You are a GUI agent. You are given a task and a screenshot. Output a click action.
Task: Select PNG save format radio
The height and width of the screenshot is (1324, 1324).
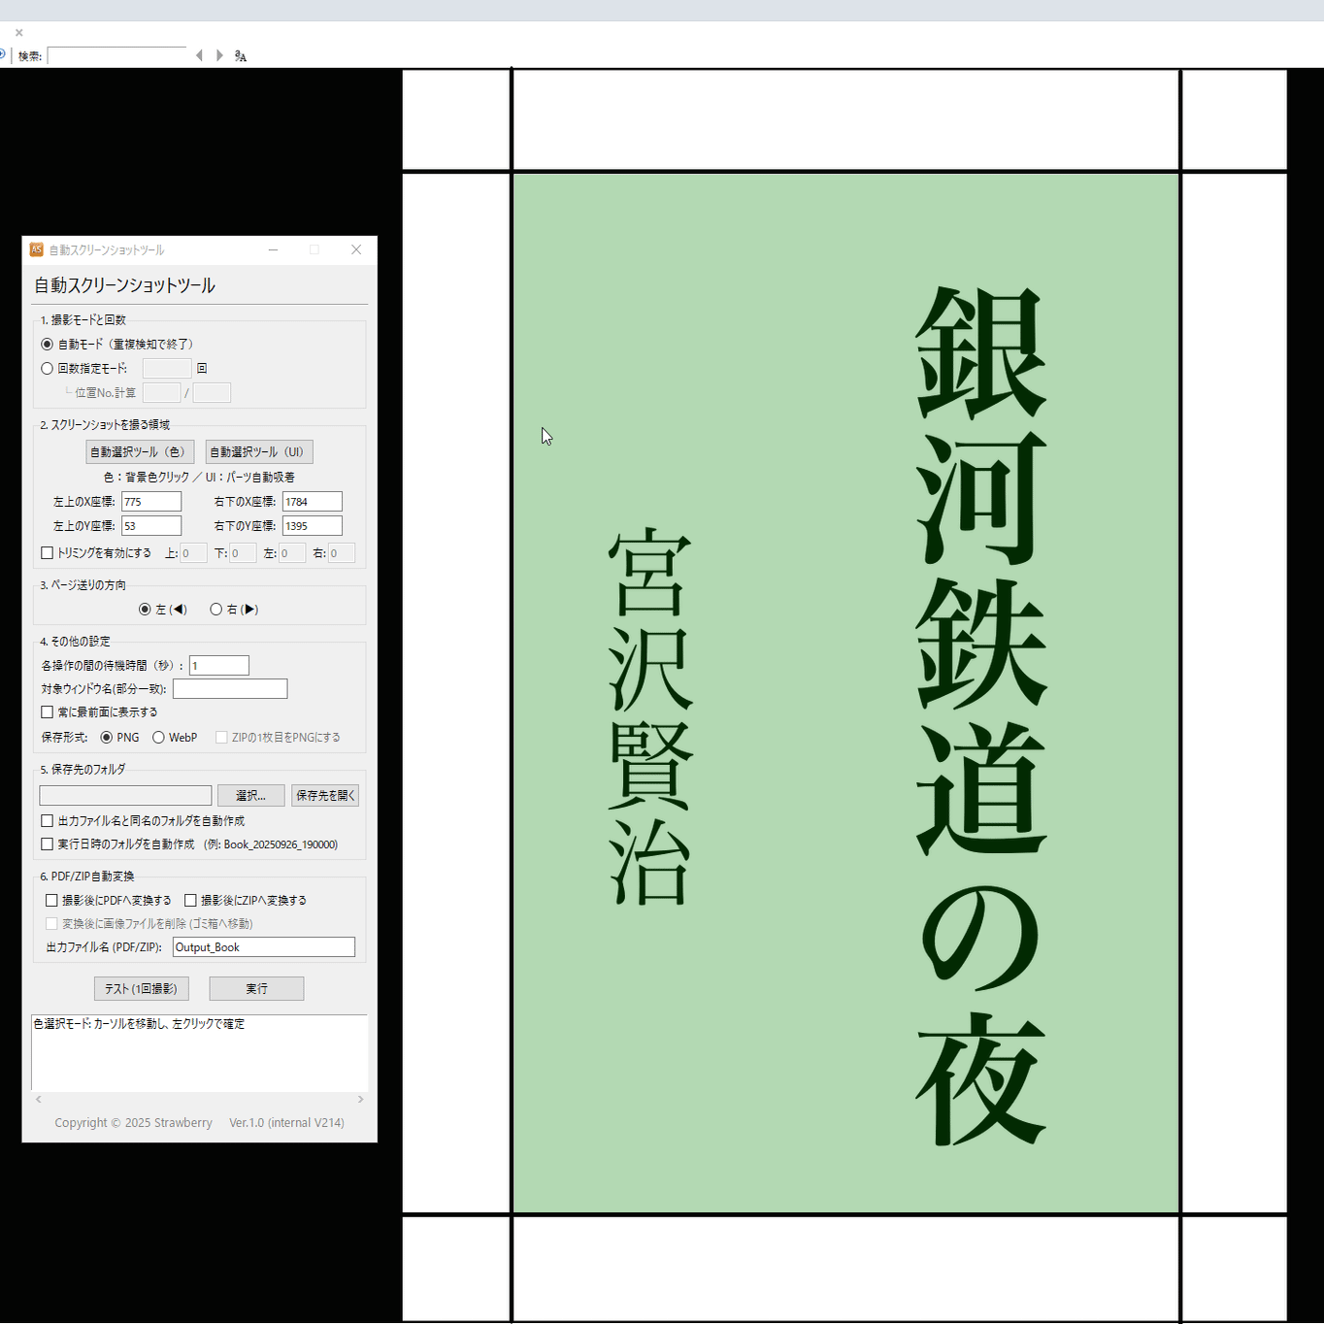pyautogui.click(x=107, y=738)
